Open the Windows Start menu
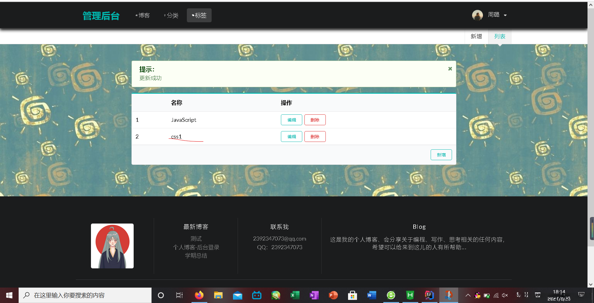The width and height of the screenshot is (594, 303). pos(9,295)
